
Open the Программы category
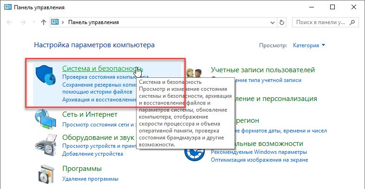[82, 169]
